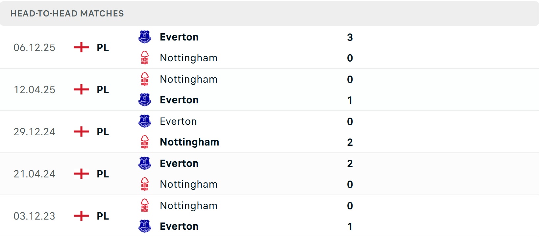This screenshot has height=238, width=541.
Task: Open Everton team name in 06.12.25 match
Action: click(179, 37)
